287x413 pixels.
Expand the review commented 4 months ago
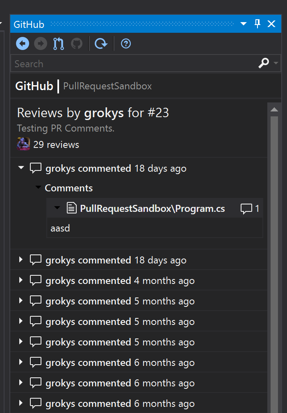pos(21,280)
